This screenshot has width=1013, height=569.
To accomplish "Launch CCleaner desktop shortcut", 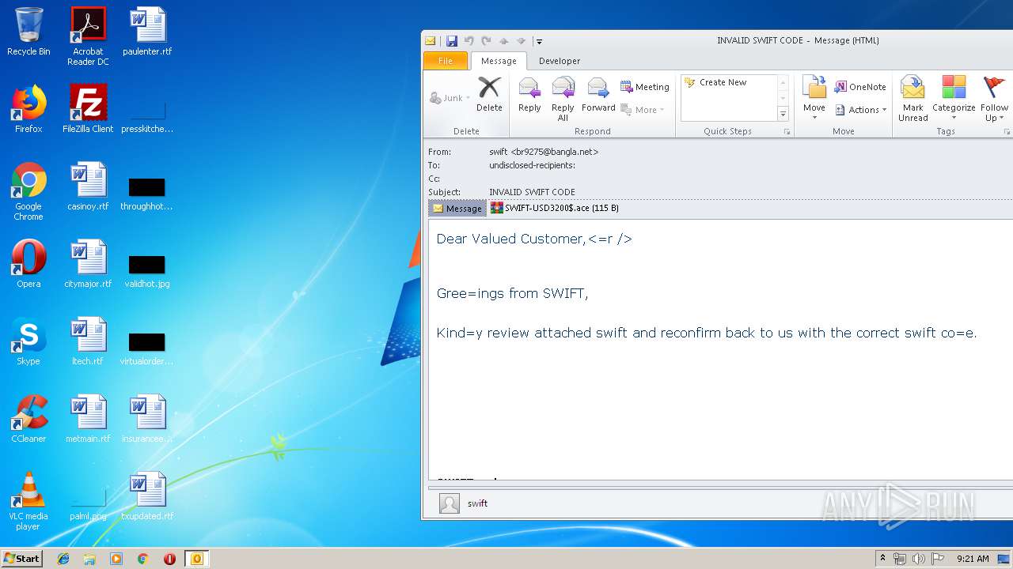I will (28, 419).
